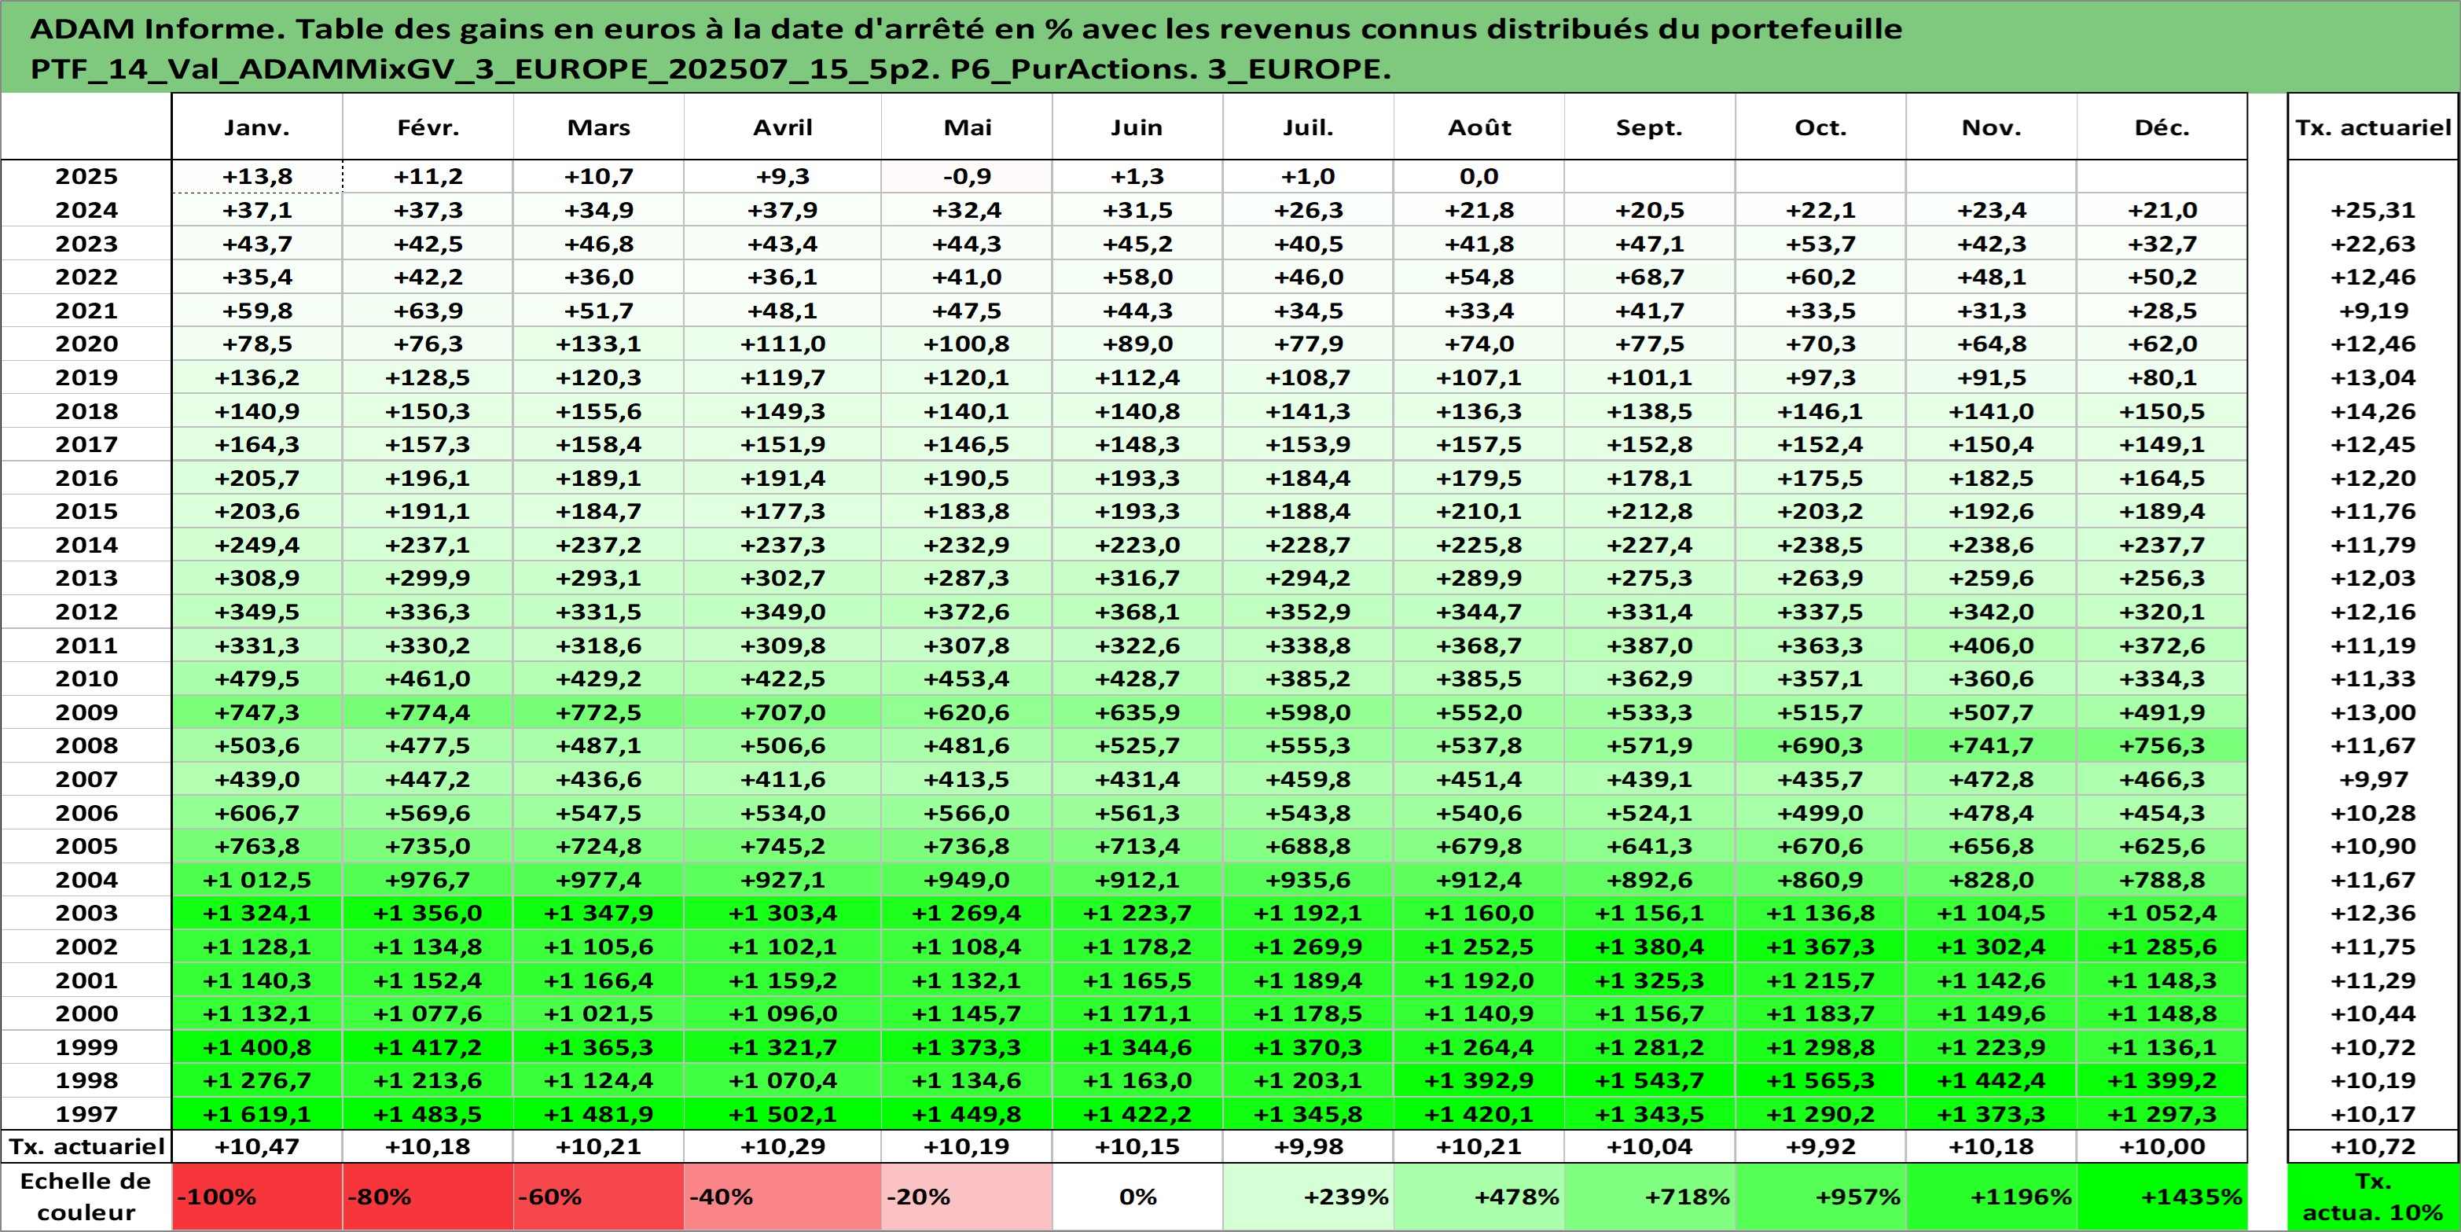Viewport: 2461px width, 1232px height.
Task: Click the 'Juil.' column header
Action: 1308,127
